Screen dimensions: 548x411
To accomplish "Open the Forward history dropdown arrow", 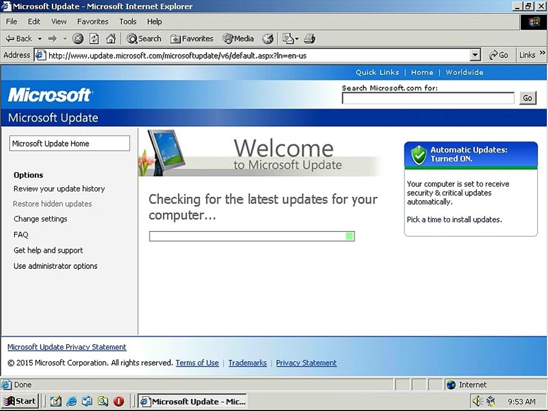I will click(65, 39).
